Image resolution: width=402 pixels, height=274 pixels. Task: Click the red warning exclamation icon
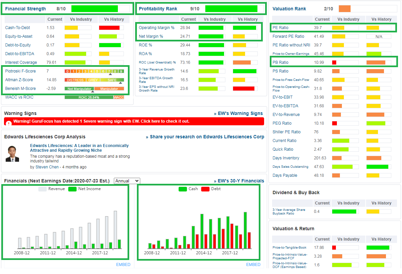9,123
